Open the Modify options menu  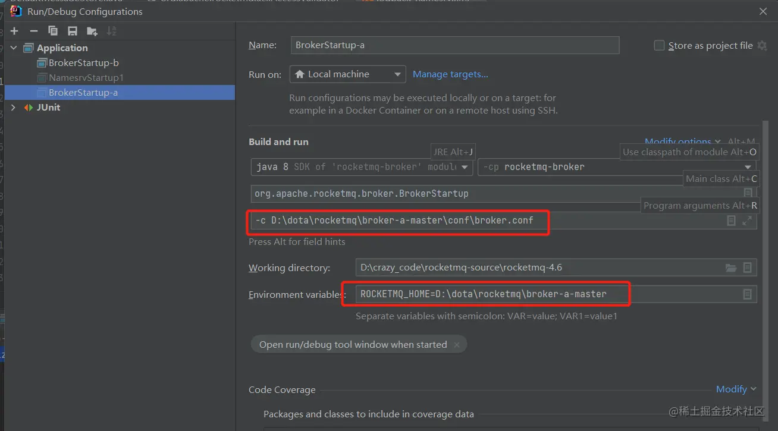683,141
